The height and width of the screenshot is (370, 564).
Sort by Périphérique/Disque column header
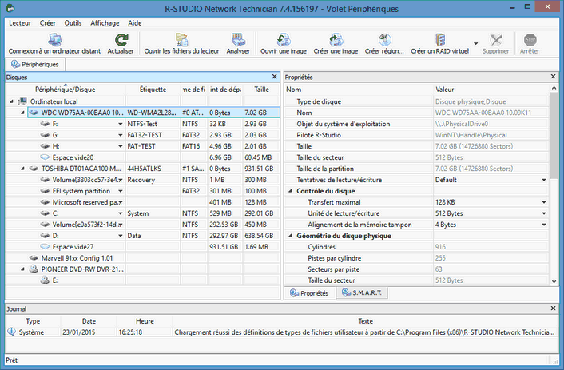pyautogui.click(x=65, y=90)
